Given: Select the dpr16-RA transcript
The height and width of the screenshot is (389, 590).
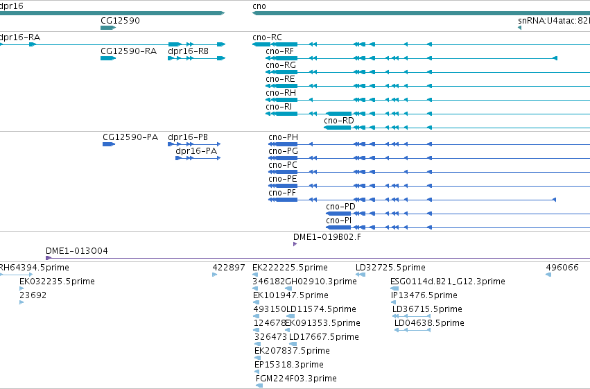Looking at the screenshot, I should [x=112, y=44].
